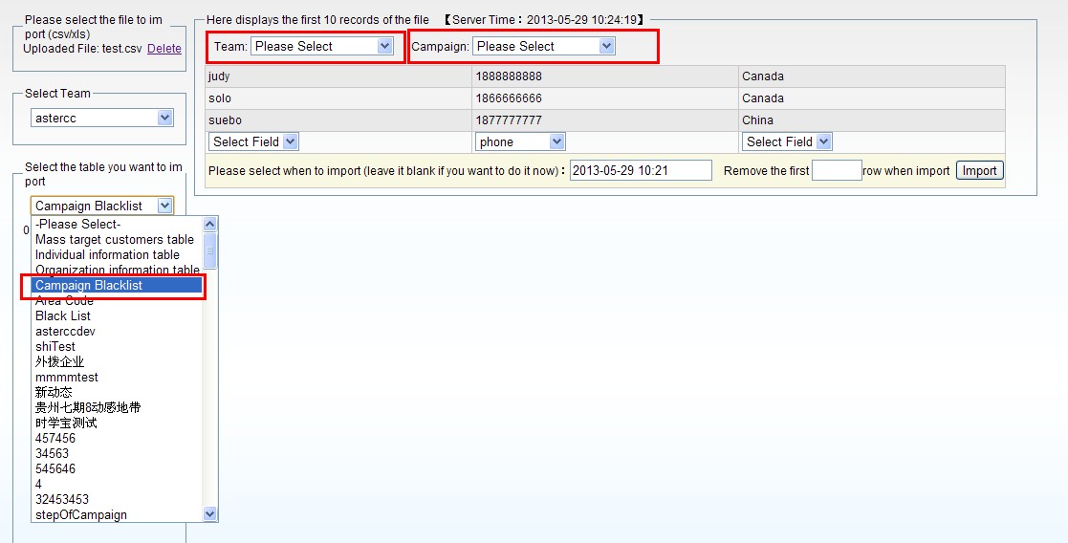Click the Import button

click(979, 170)
